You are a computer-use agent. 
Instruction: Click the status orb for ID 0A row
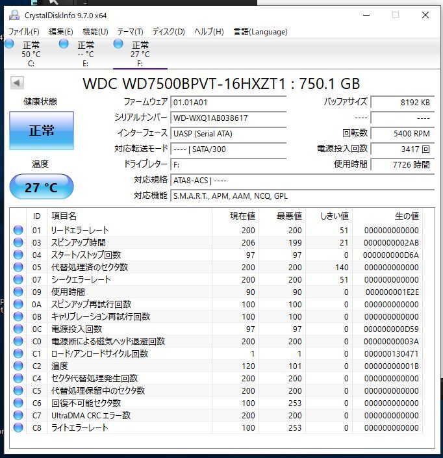18,304
